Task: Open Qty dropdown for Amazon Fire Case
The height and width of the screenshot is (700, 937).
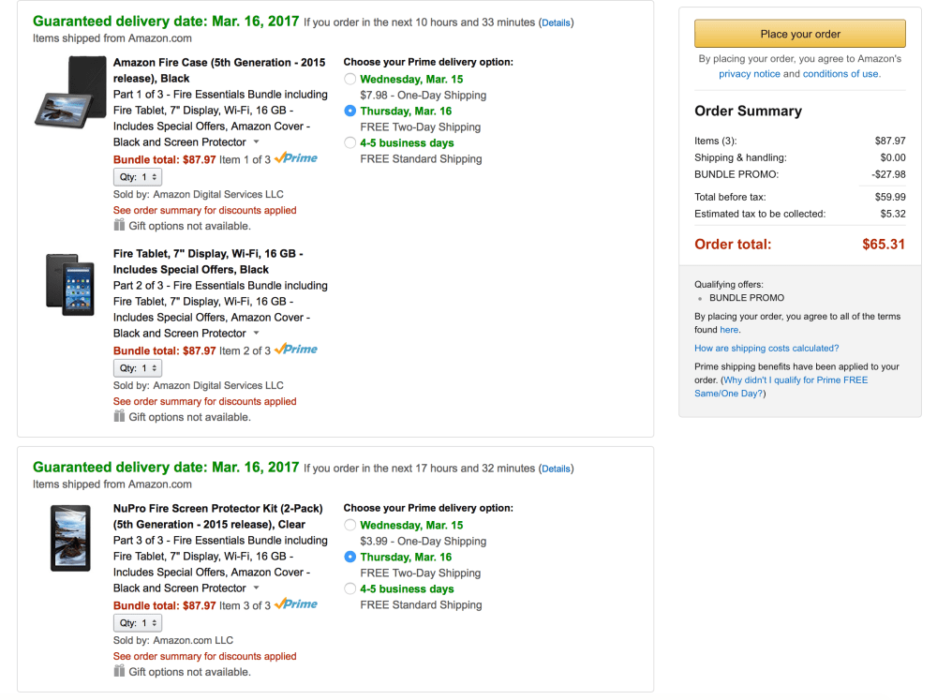Action: click(138, 177)
